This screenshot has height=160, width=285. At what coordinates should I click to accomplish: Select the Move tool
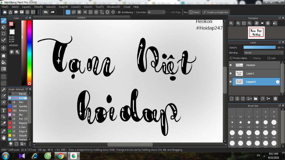[3, 48]
